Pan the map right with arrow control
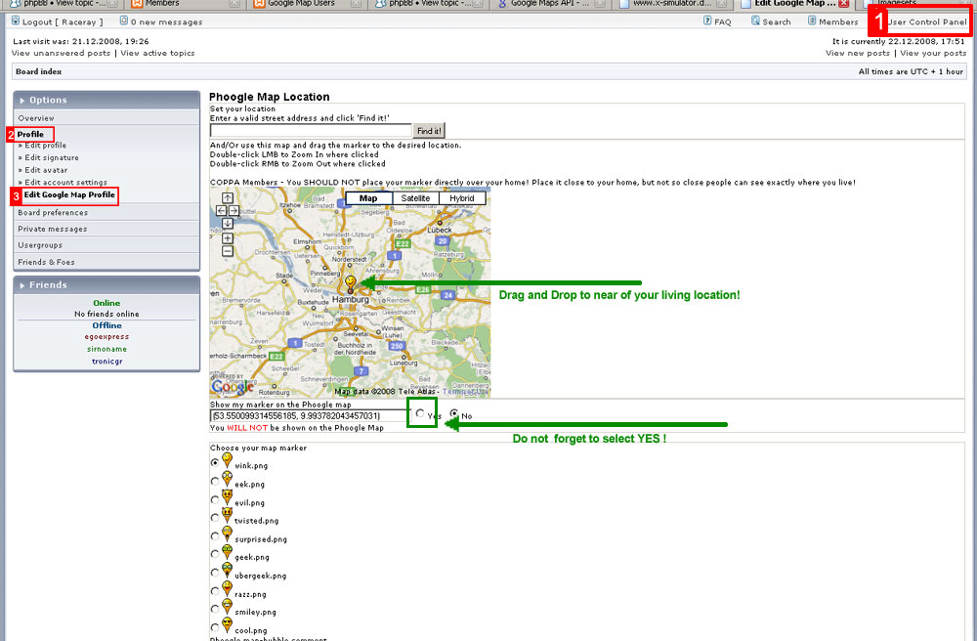Screen dimensions: 977x641 pos(234,210)
